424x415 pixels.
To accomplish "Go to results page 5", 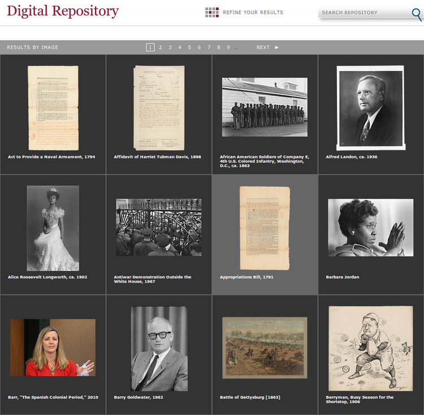I will point(189,47).
